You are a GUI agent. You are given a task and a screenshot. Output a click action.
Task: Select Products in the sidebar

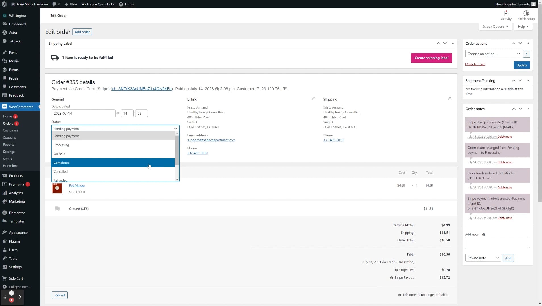click(16, 176)
